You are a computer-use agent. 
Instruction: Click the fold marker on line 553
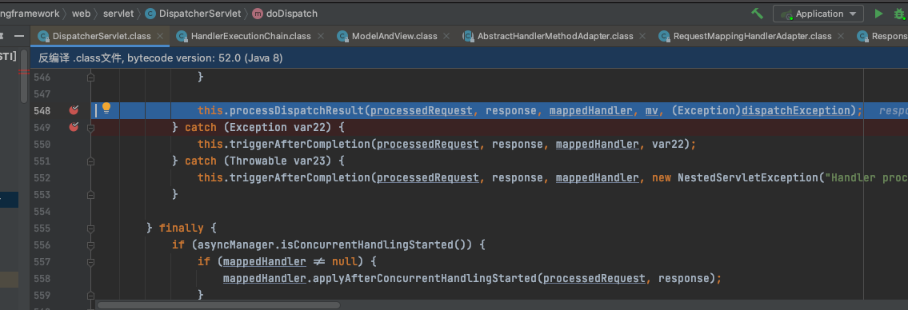coord(91,194)
